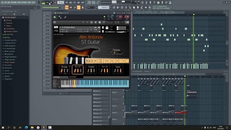Expand Current project in browser
Viewport: 231px width, 130px height.
coord(10,17)
